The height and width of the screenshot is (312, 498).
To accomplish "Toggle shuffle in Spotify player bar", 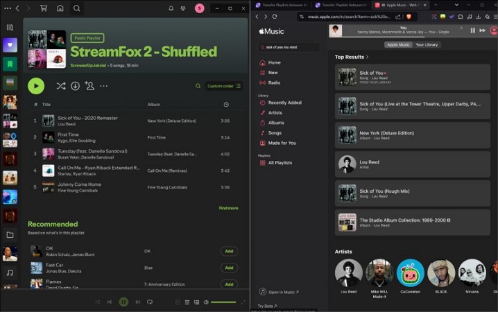I will [97, 302].
